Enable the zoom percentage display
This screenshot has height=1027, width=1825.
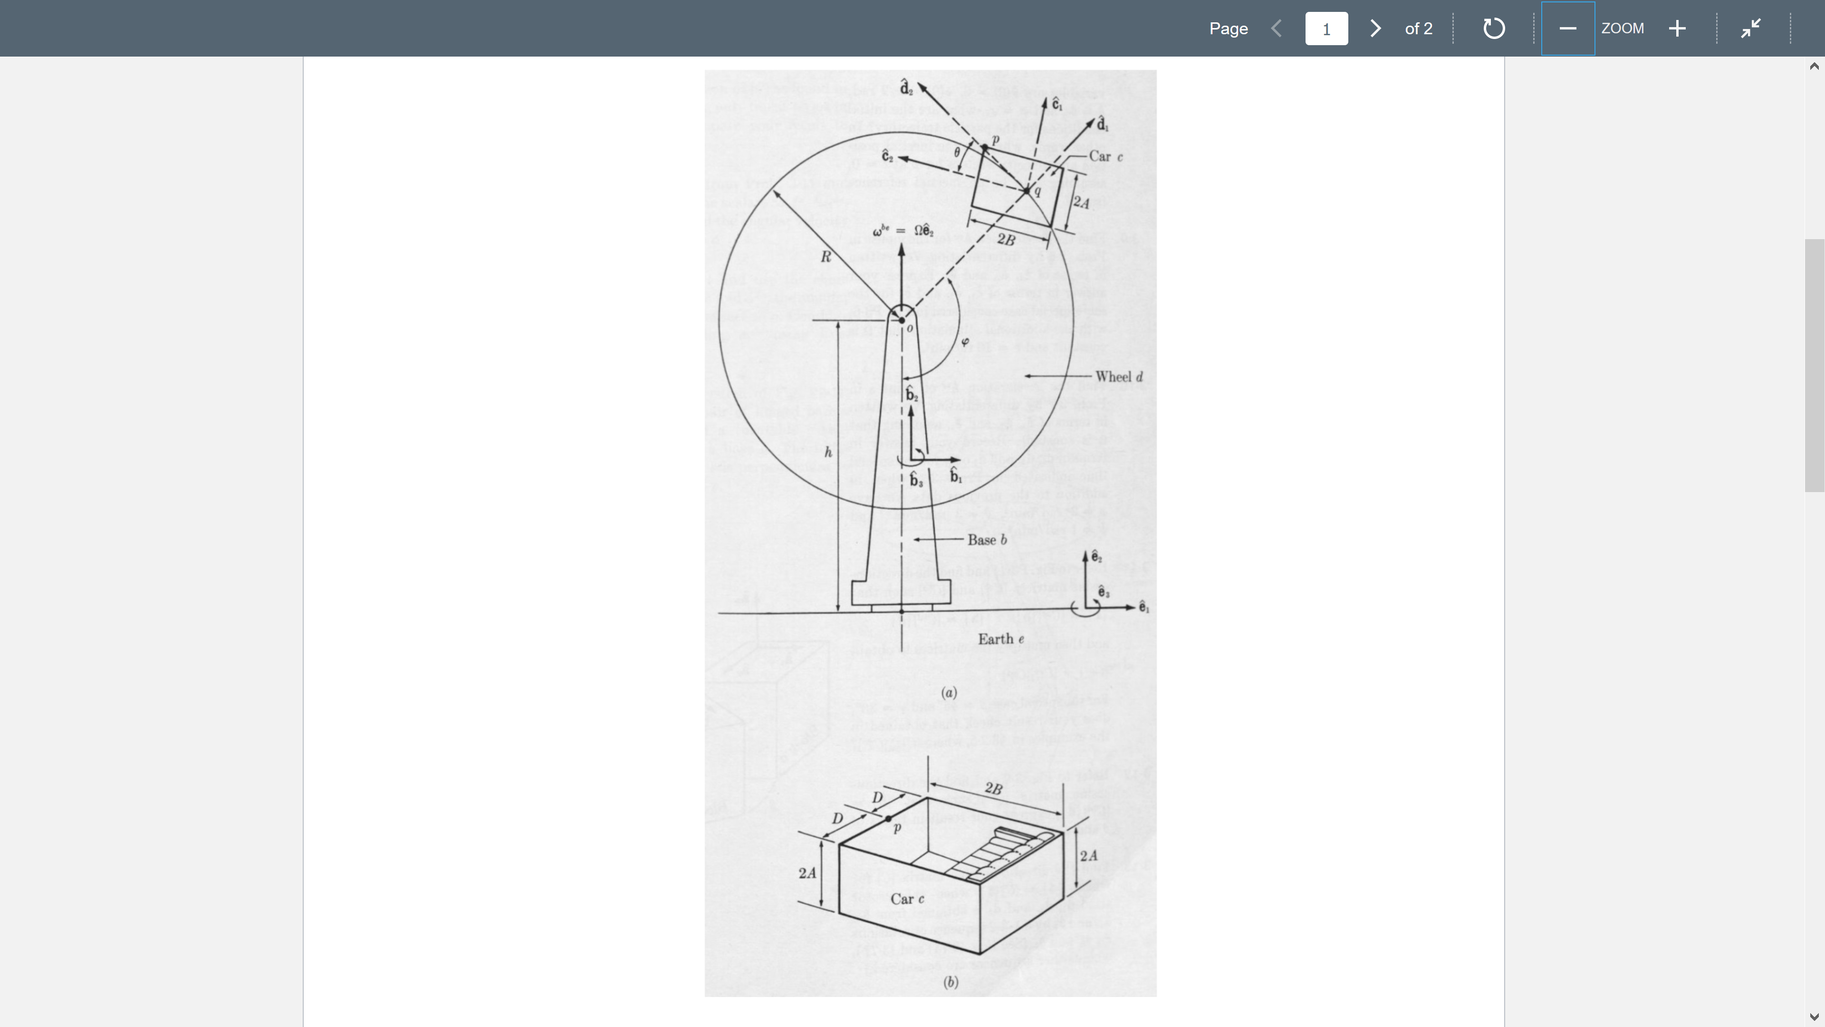[x=1622, y=28]
